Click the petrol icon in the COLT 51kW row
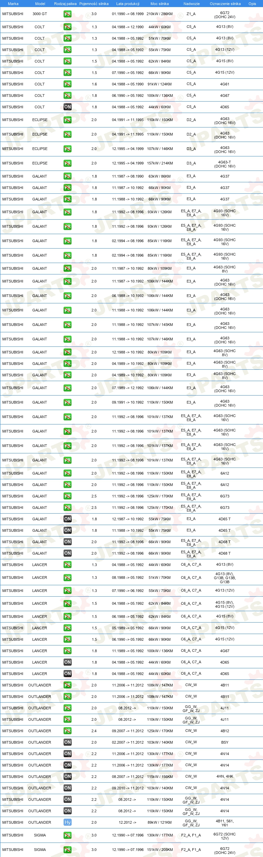 pos(67,38)
